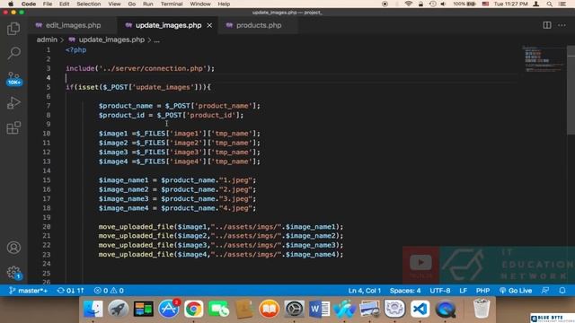Open Books from the Dock

[x=269, y=309]
